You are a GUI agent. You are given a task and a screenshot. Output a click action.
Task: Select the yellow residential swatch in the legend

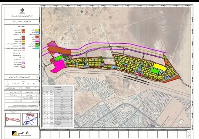(37, 30)
